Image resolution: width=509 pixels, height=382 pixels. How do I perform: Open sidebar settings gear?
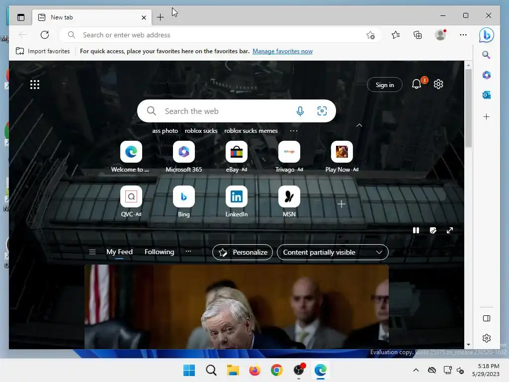coord(486,338)
